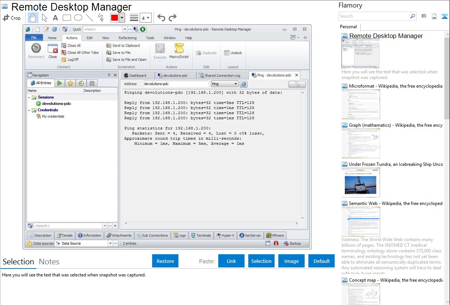
Task: Switch to the Notes tab
Action: (49, 262)
